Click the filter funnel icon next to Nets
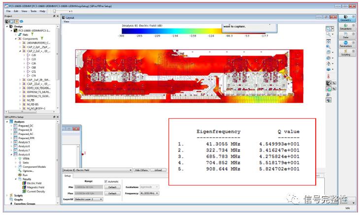This screenshot has width=359, height=215. click(33, 34)
